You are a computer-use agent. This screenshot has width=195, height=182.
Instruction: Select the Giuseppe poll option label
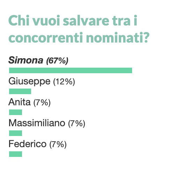coord(42,81)
